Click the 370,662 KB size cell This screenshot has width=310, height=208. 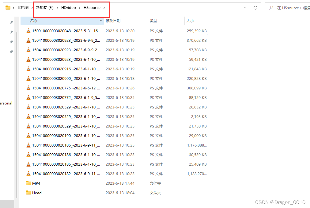197,41
